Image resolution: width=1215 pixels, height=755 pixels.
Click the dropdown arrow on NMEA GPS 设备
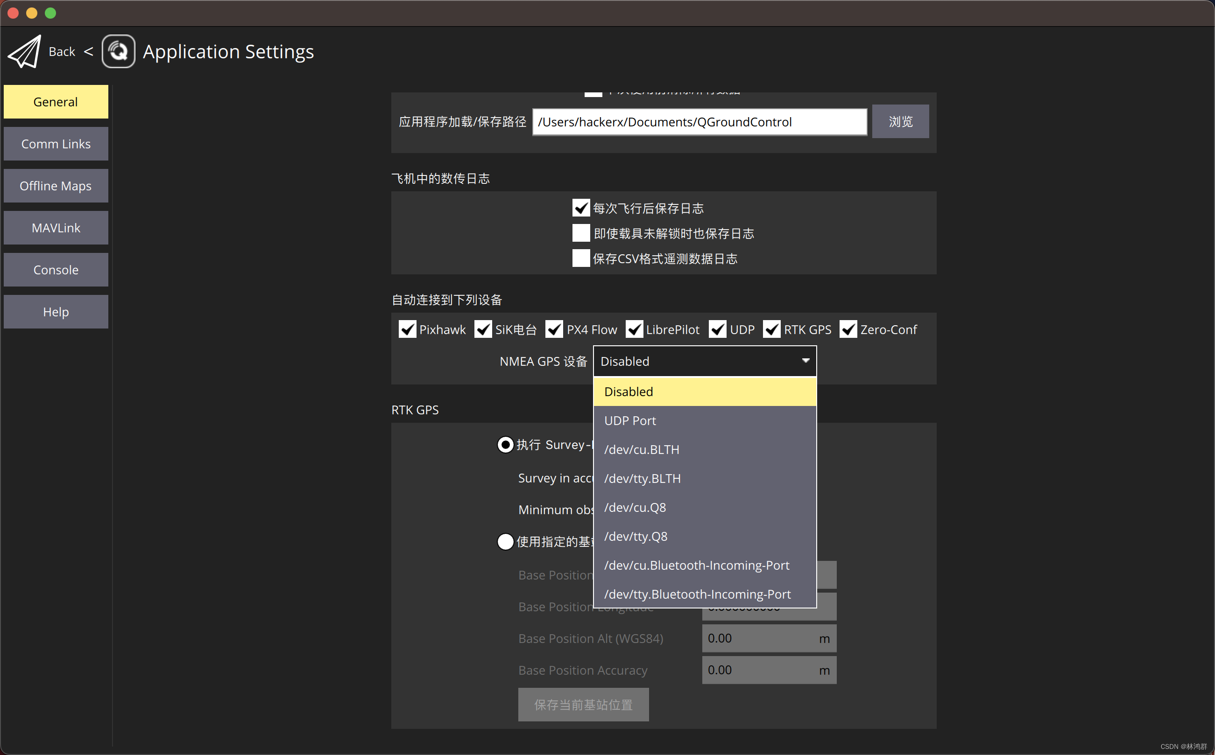805,361
